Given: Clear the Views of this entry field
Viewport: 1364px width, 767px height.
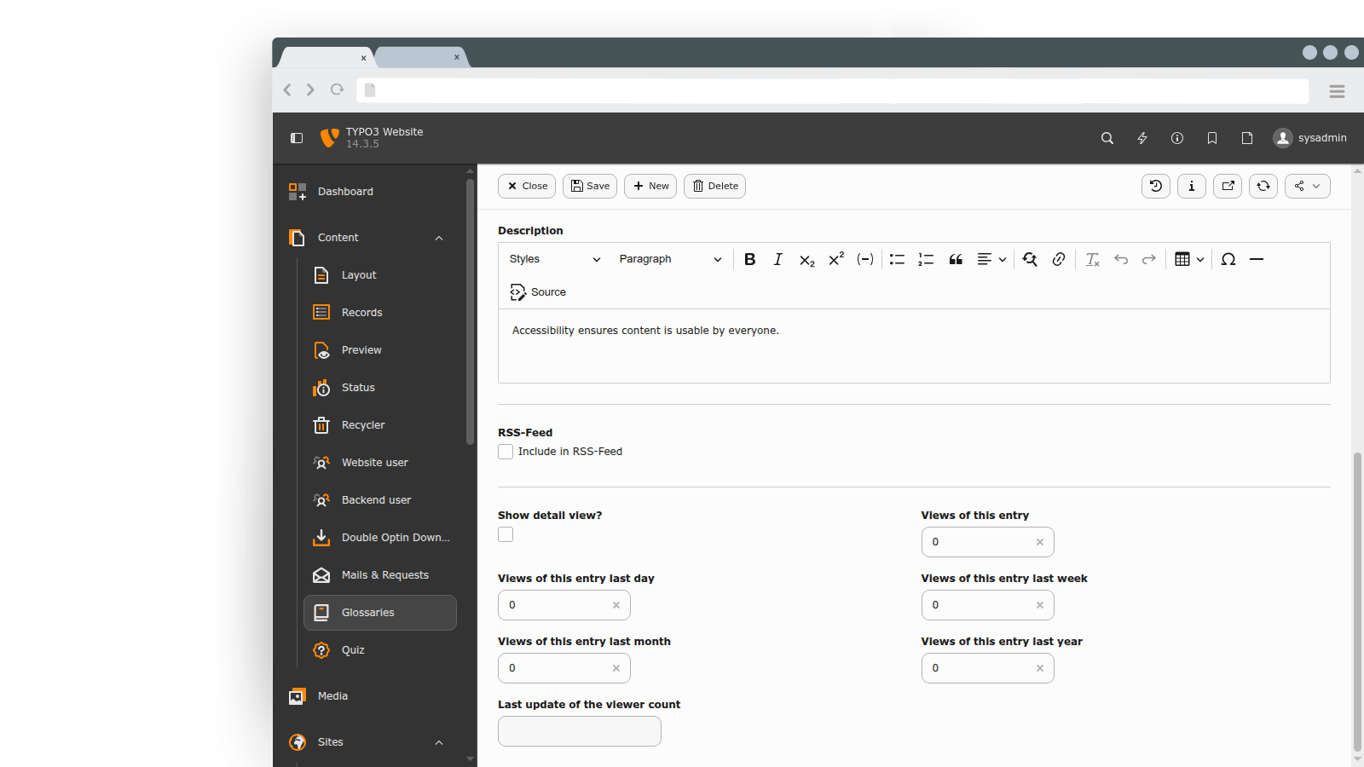Looking at the screenshot, I should (1040, 542).
